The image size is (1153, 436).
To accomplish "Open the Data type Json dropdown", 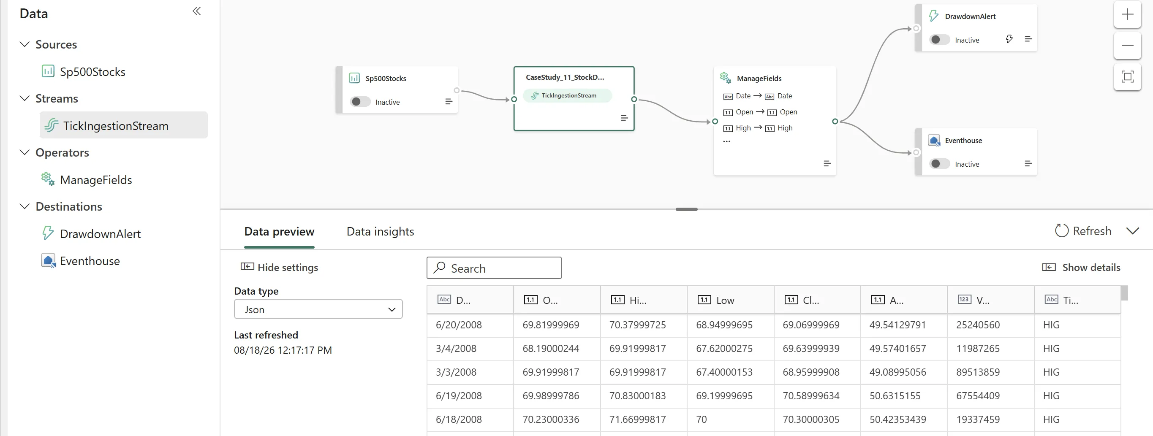I will pos(318,309).
